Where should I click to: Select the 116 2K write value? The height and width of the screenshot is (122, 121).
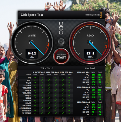point(93,85)
